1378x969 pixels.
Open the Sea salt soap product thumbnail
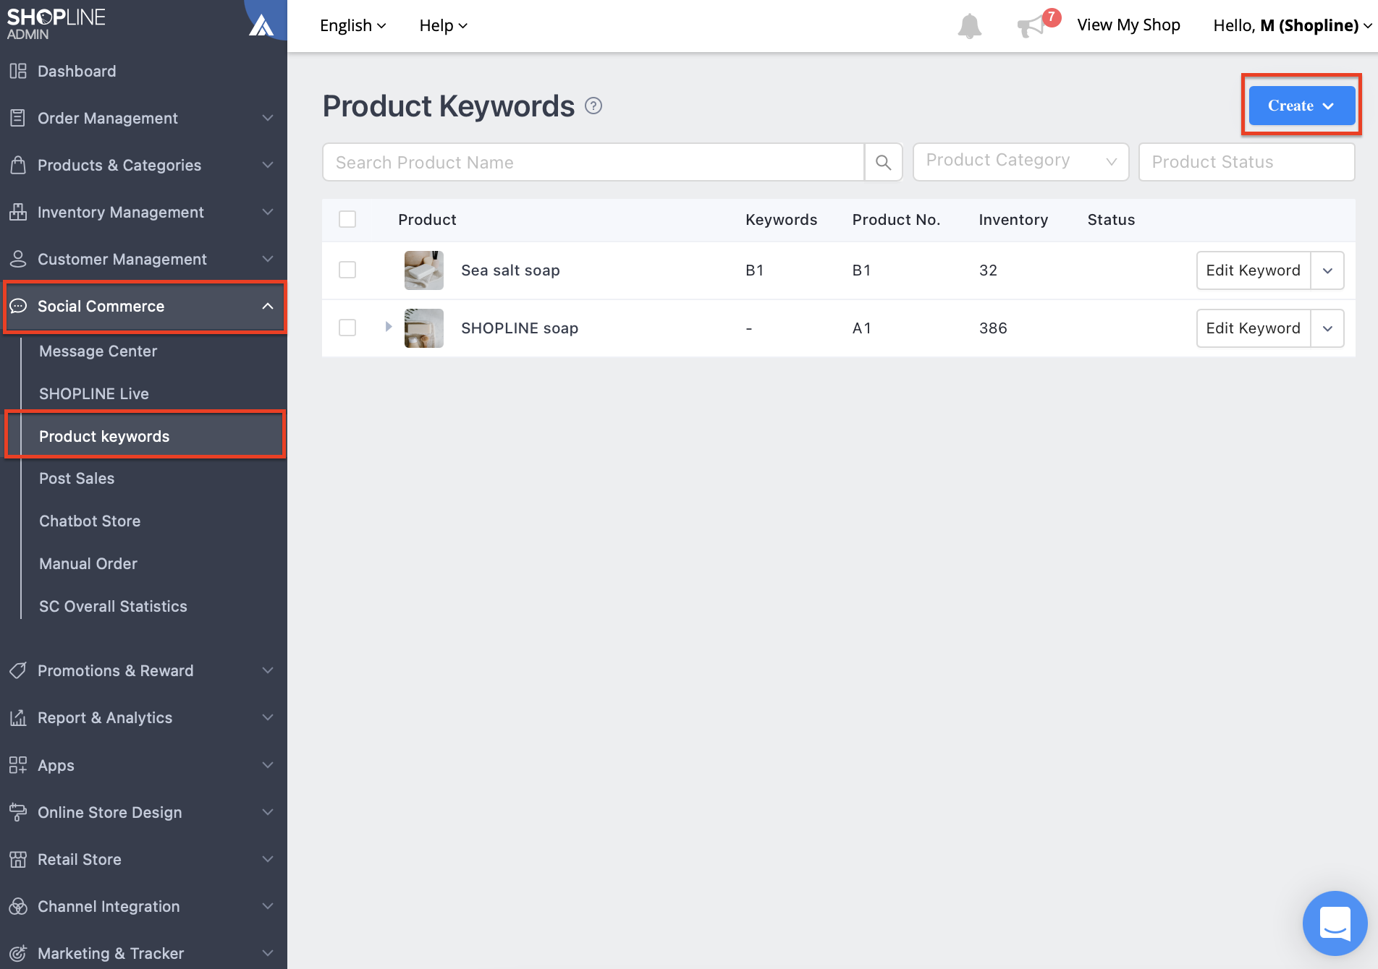coord(423,270)
